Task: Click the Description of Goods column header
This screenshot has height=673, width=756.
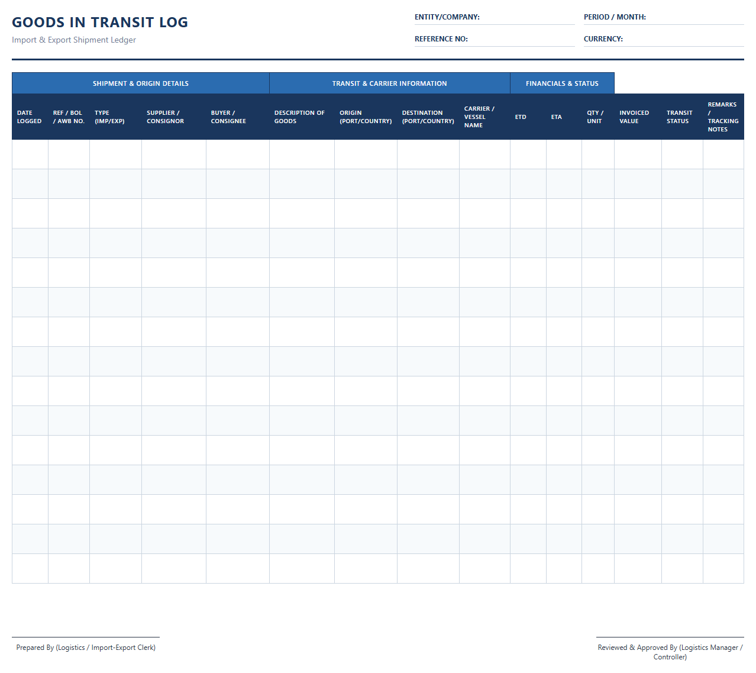Action: click(302, 117)
